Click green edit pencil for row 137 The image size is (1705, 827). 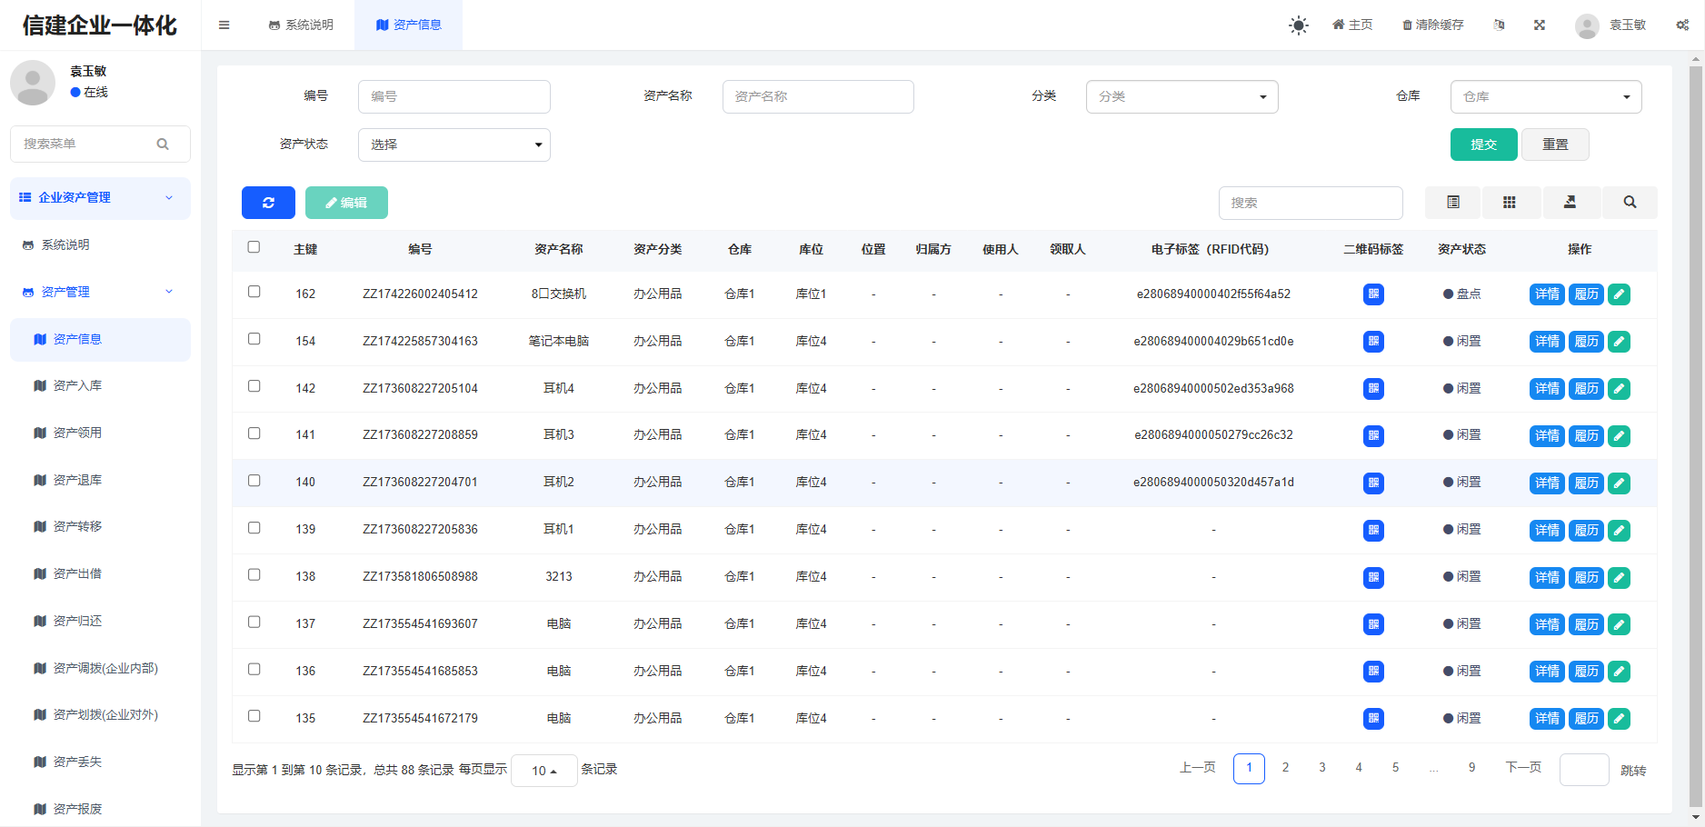(1619, 624)
